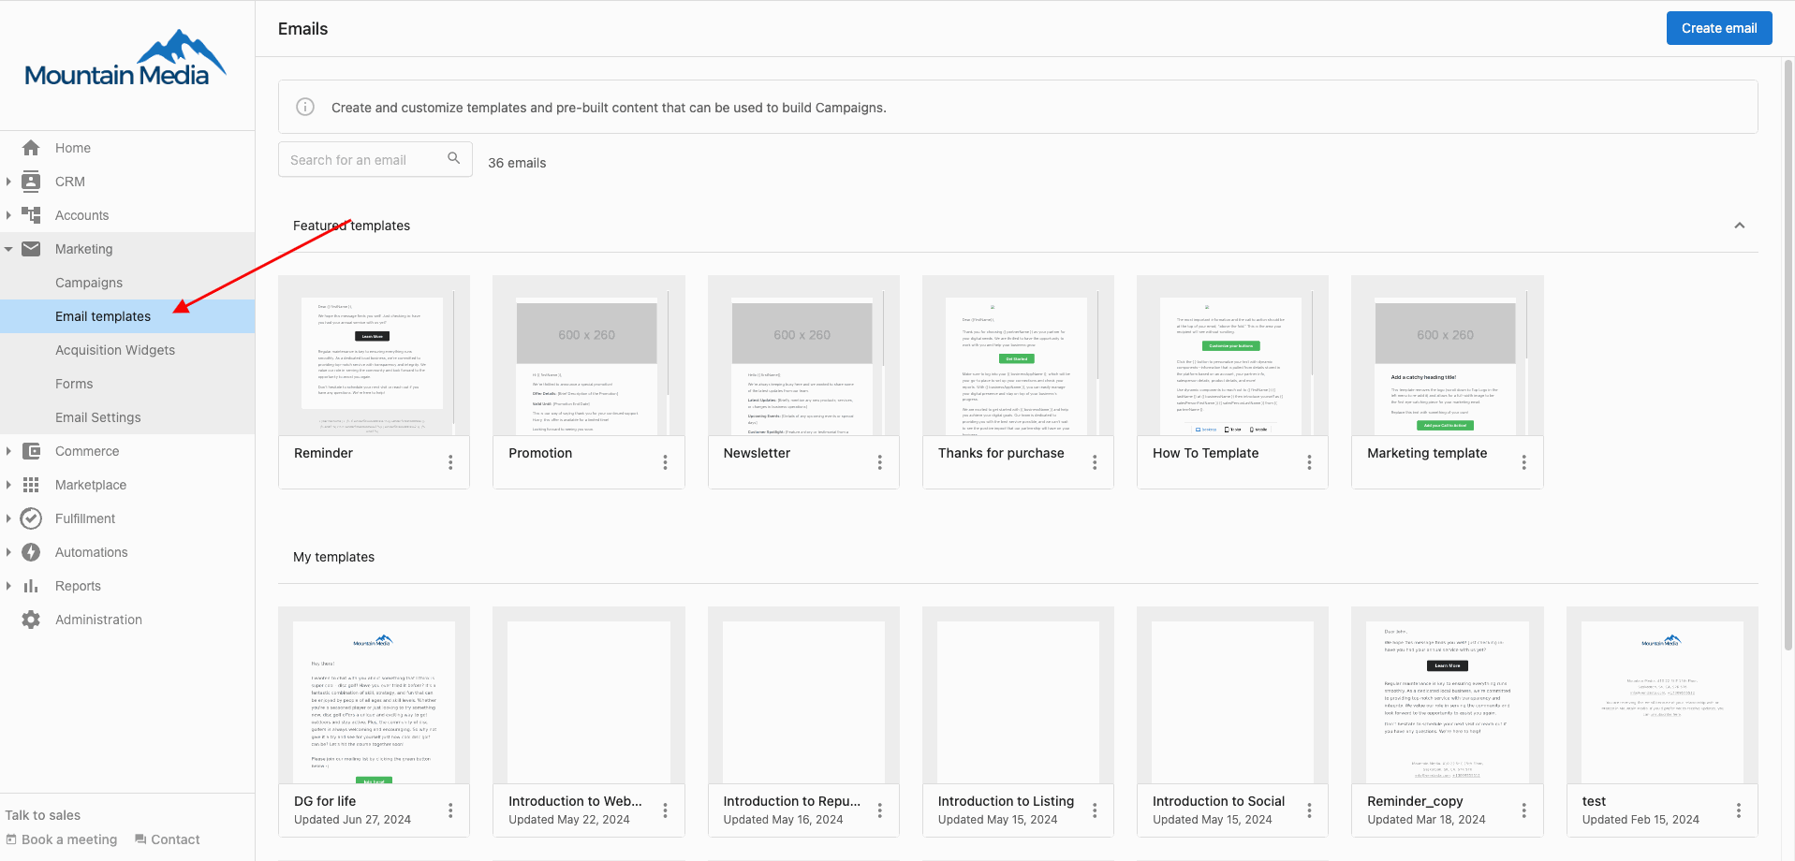Click the Reports bar chart icon

31,586
